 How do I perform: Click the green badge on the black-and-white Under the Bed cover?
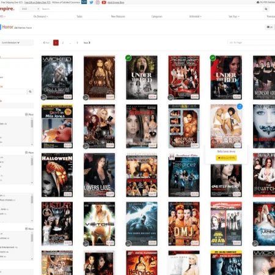pyautogui.click(x=128, y=58)
